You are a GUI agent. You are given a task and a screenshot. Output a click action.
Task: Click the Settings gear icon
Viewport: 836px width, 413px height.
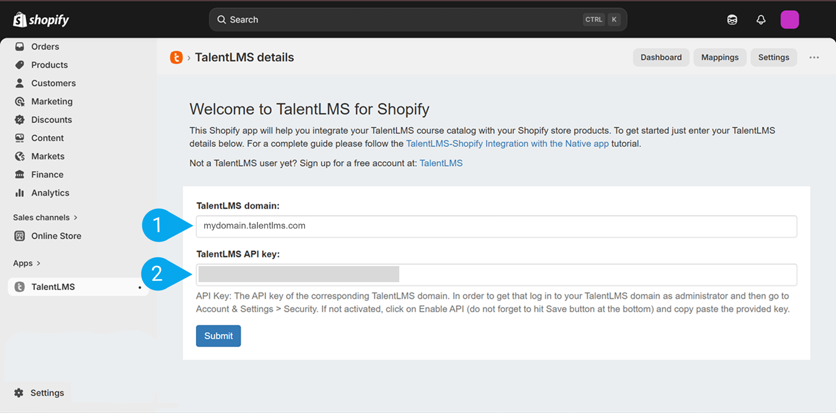click(x=19, y=393)
